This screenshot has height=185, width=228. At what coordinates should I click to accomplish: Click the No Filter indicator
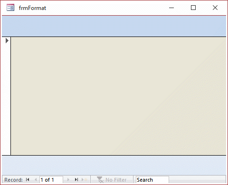click(112, 180)
